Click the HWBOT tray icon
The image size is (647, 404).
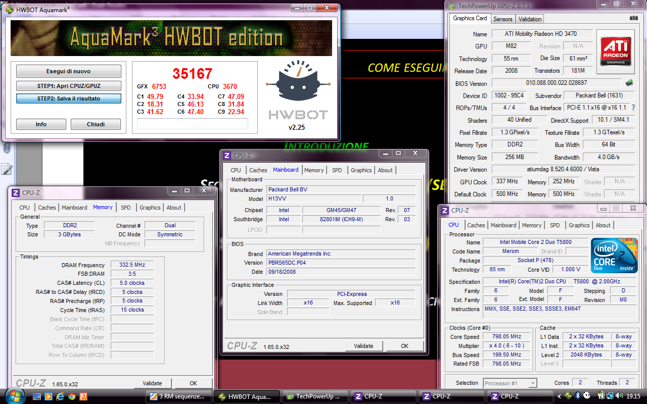pos(569,396)
